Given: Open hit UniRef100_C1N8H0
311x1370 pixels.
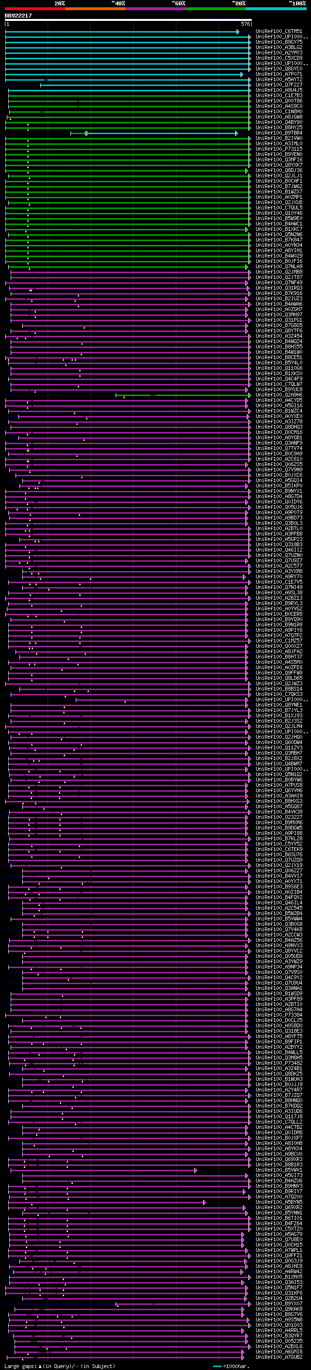Looking at the screenshot, I should coord(279,111).
